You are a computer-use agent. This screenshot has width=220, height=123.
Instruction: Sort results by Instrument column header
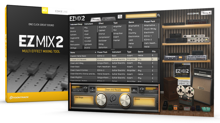coord(119,52)
